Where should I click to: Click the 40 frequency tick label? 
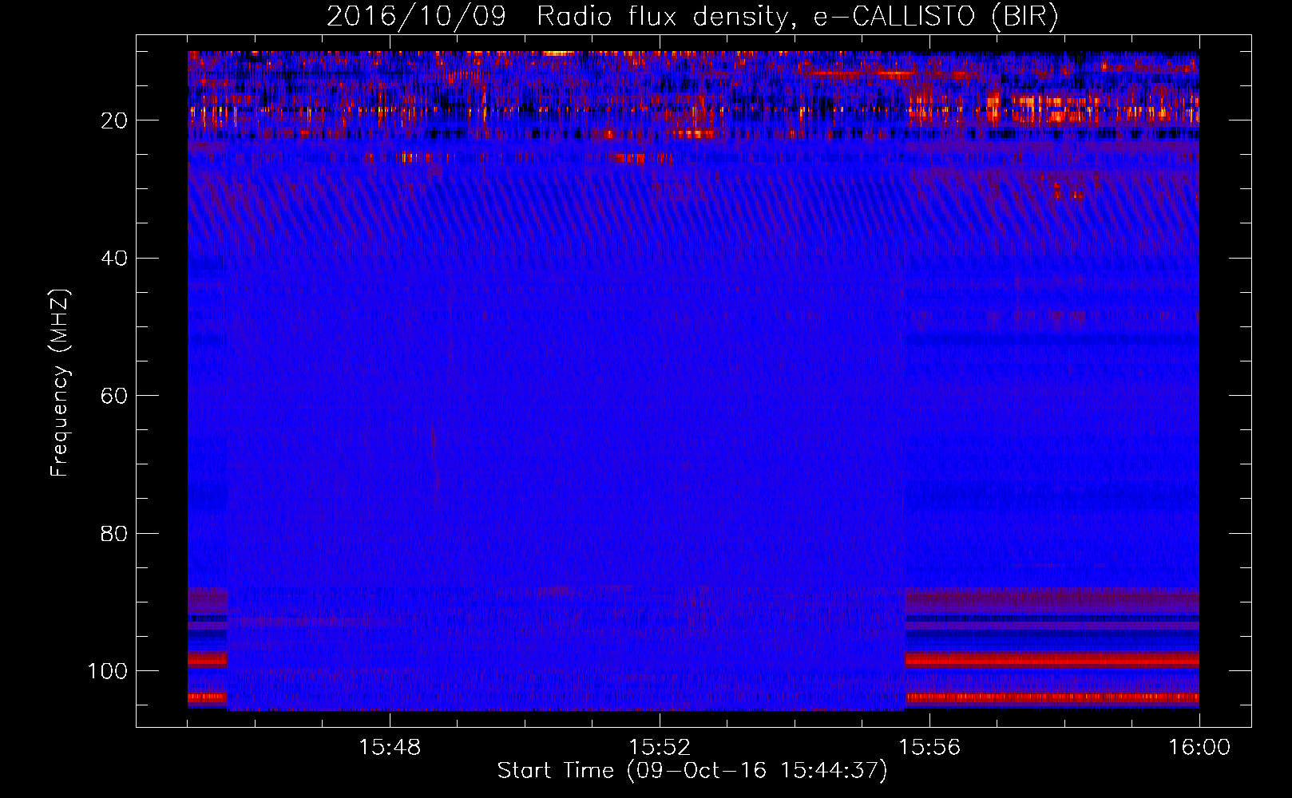pos(115,259)
